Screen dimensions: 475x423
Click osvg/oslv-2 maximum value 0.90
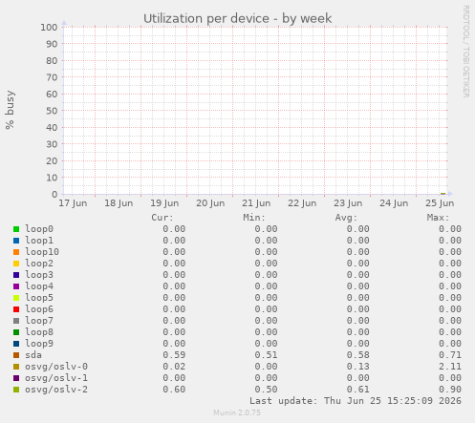pyautogui.click(x=450, y=390)
